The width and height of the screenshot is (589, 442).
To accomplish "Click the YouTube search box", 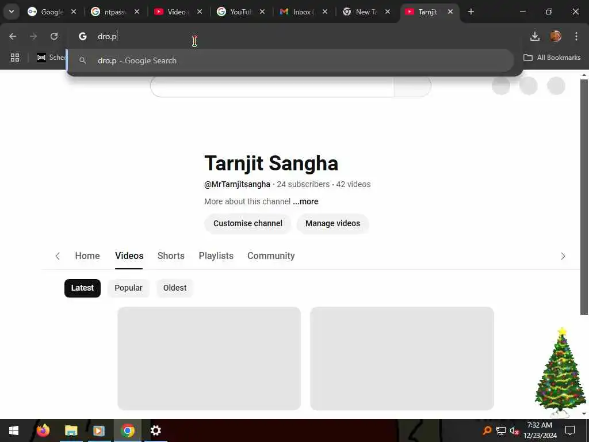I will tap(273, 86).
